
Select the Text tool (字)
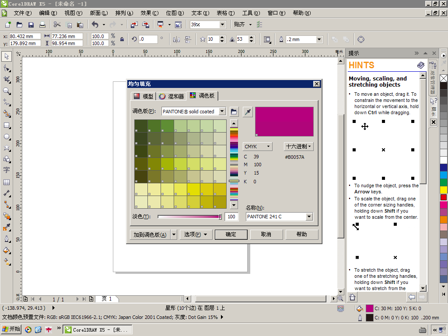tap(7, 170)
